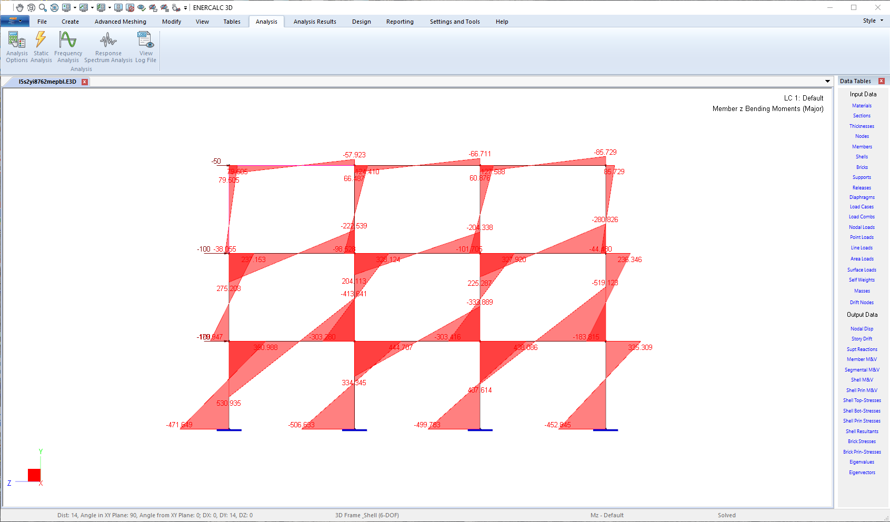Select the magnifier zoom tool
The image size is (890, 522).
[x=43, y=7]
